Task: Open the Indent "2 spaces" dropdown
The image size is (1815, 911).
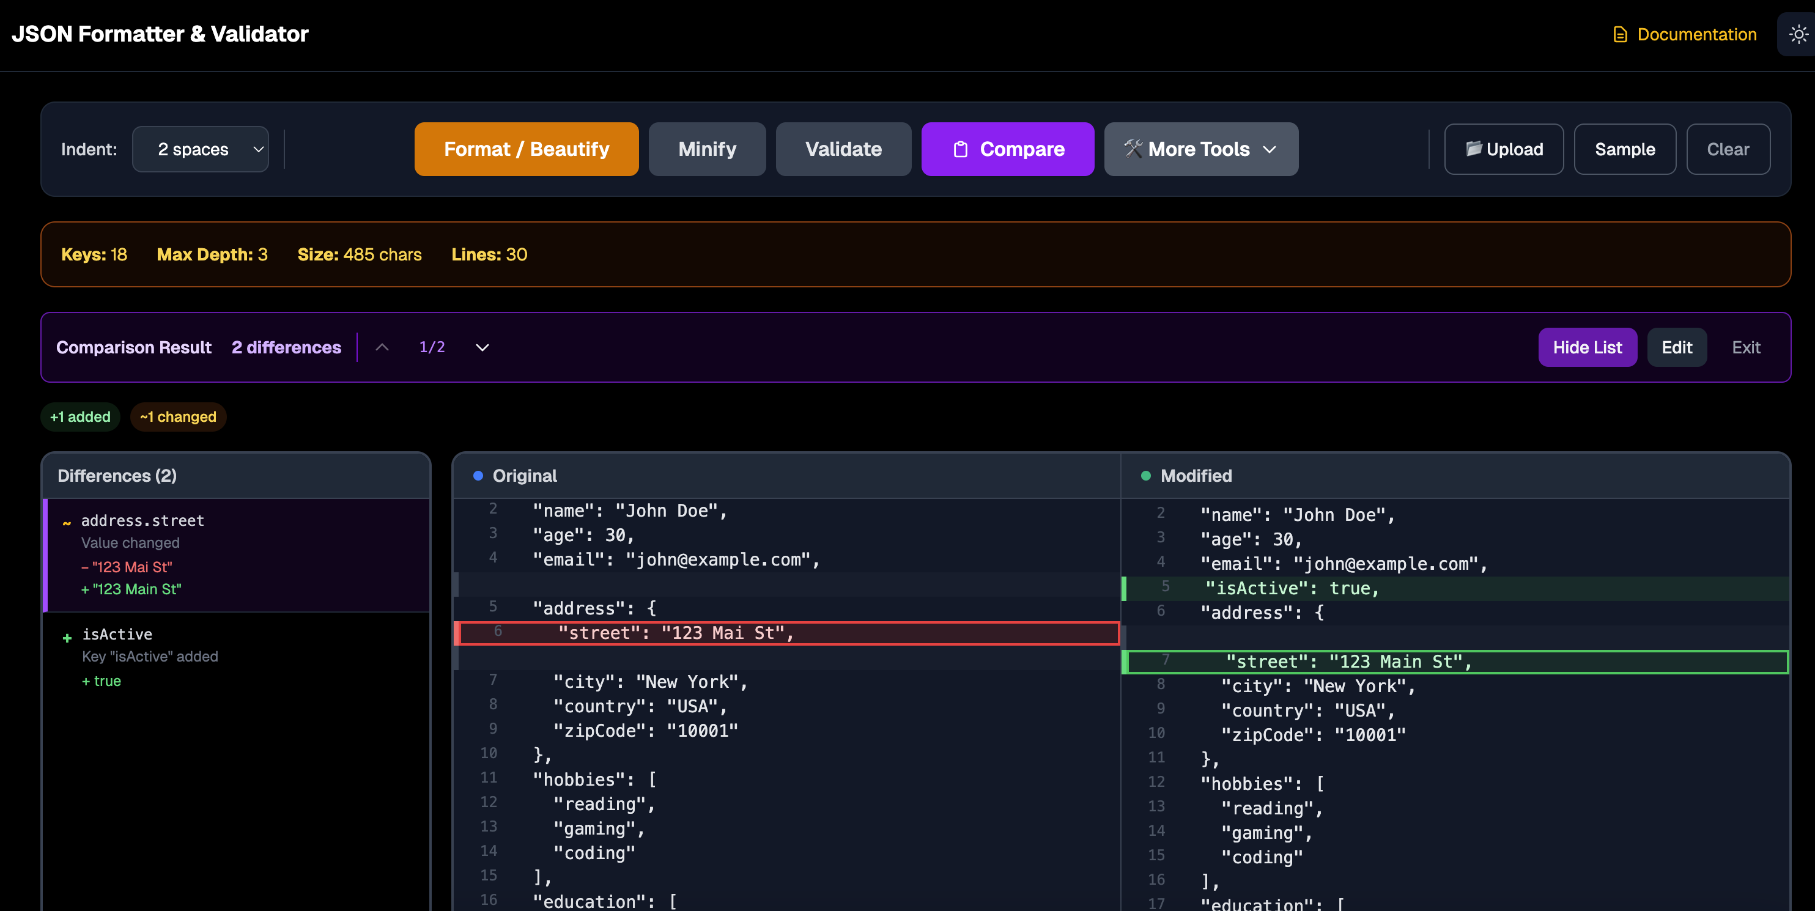Action: pos(200,149)
